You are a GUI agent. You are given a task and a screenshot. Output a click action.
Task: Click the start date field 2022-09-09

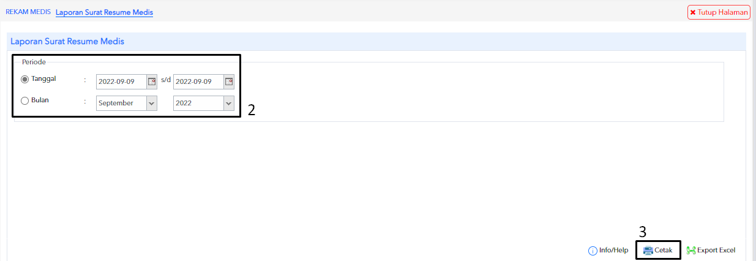point(121,81)
